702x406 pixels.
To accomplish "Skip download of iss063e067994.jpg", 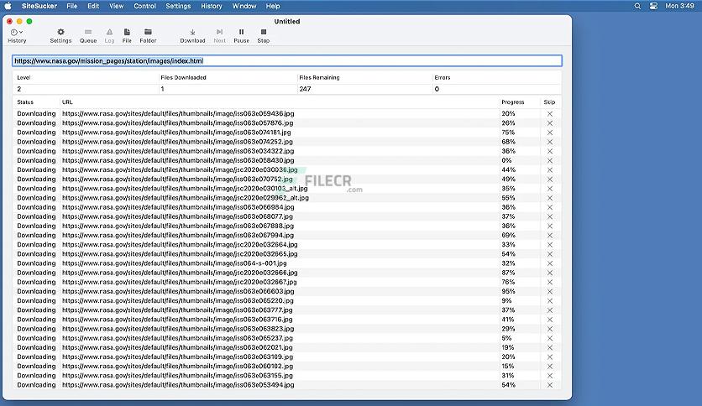I will coord(550,236).
